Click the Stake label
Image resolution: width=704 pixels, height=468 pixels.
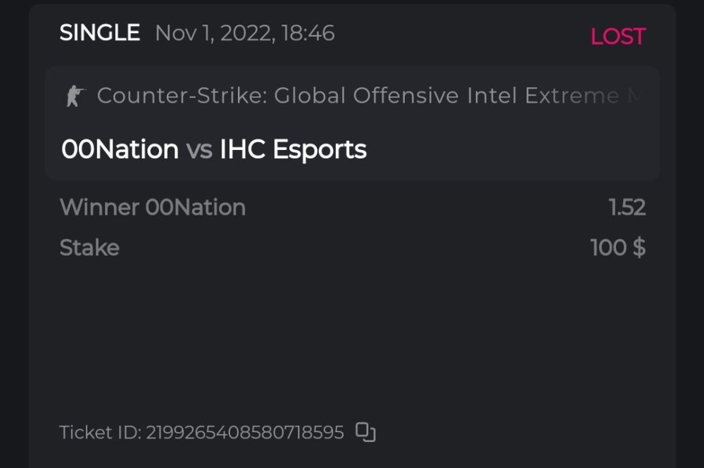coord(89,248)
